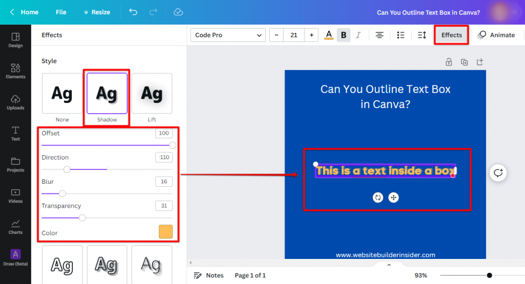Open the Code Pro font dropdown

228,35
